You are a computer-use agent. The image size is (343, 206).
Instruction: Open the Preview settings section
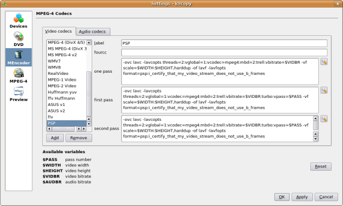(x=19, y=94)
